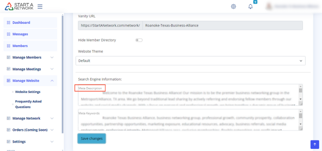Click the Messages sidebar icon
322x151 pixels.
(9, 34)
